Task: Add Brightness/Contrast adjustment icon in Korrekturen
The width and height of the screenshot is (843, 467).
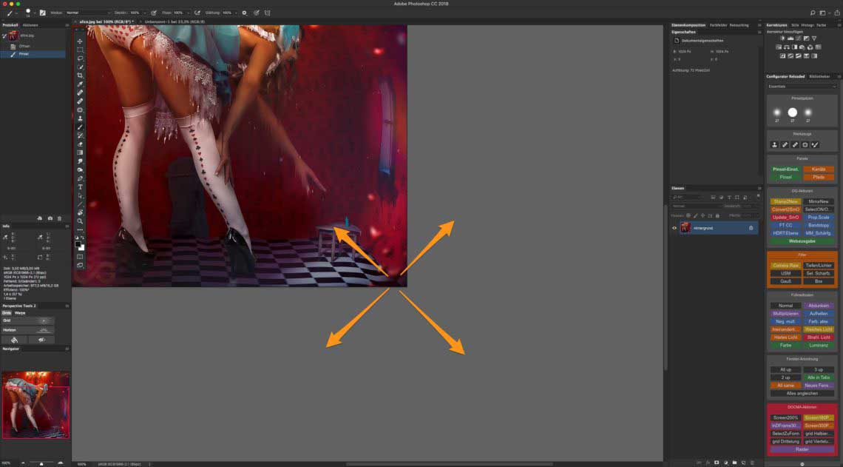Action: point(782,38)
